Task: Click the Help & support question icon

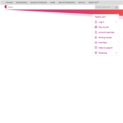Action: (96, 47)
